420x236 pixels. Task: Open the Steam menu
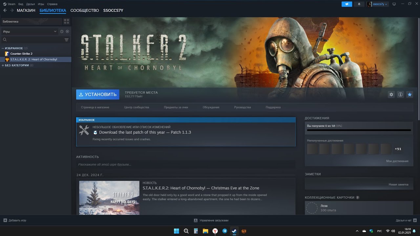coord(9,4)
